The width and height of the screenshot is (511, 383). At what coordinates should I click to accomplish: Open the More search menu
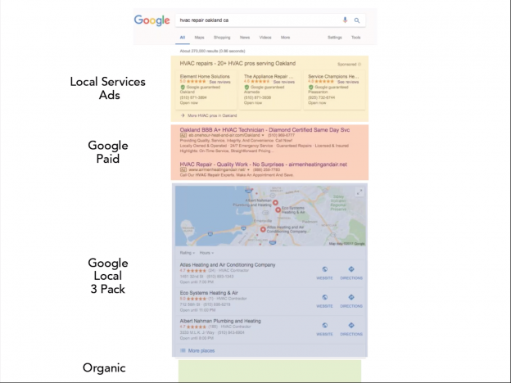(x=286, y=38)
